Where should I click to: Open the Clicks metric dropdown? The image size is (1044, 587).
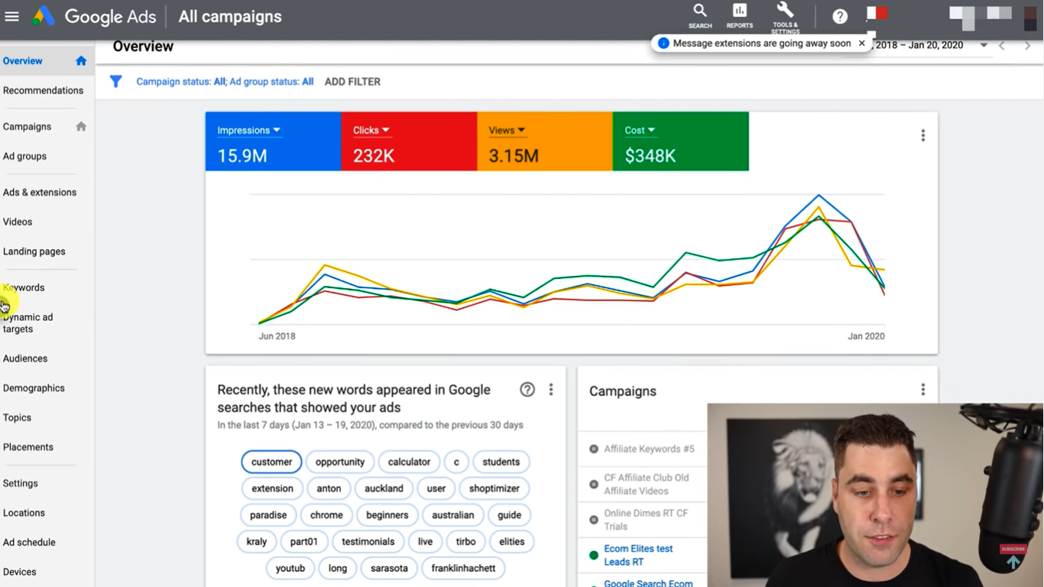[x=371, y=130]
